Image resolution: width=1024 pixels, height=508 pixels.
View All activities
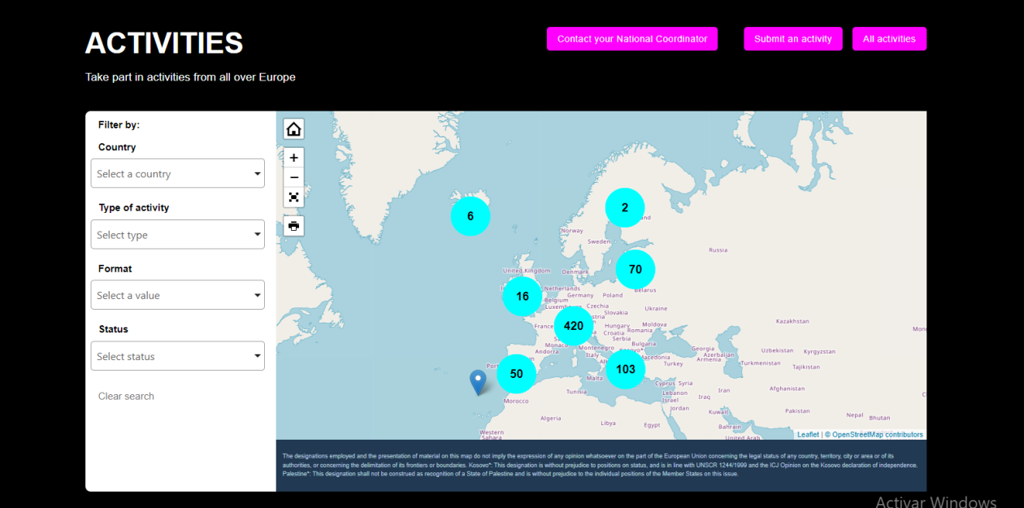[888, 39]
